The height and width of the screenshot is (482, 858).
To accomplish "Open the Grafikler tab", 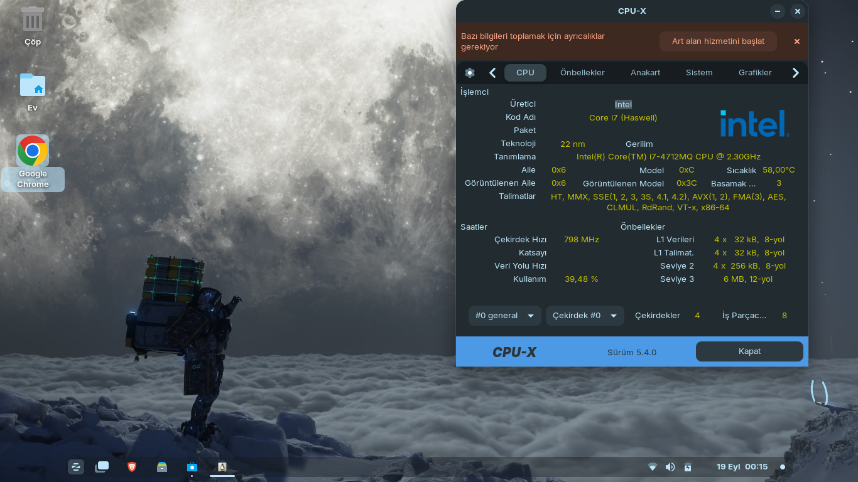I will pyautogui.click(x=755, y=73).
